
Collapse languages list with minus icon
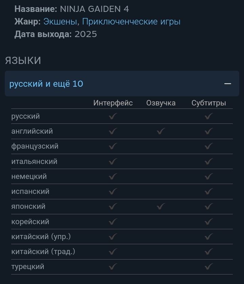tap(228, 83)
